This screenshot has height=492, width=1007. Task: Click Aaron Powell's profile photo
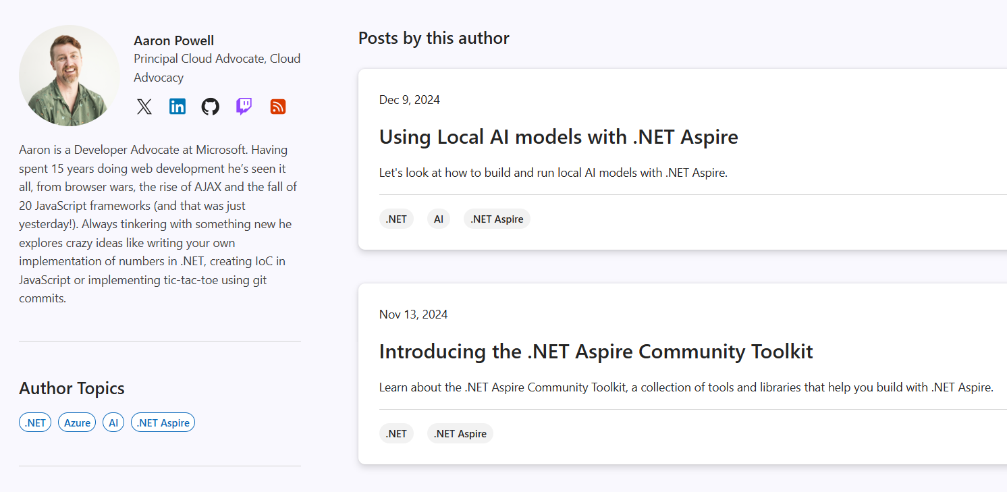(x=70, y=76)
